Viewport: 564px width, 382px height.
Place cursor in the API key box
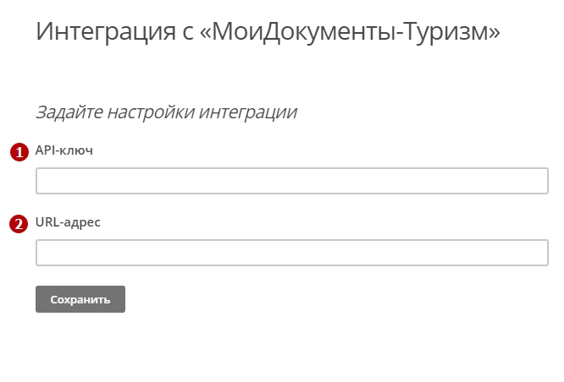(x=292, y=181)
